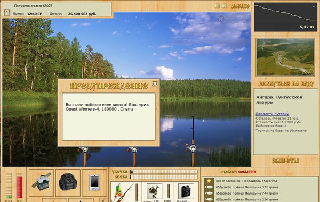Click the gold star quest event icon
Viewport: 320px width, 202px height.
[209, 181]
